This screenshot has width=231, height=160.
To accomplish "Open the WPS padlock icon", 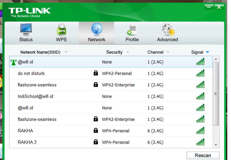I will 61,30.
